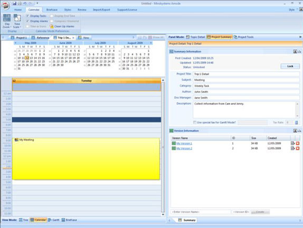Open the My Version 2 link
The image size is (303, 228).
point(184,148)
